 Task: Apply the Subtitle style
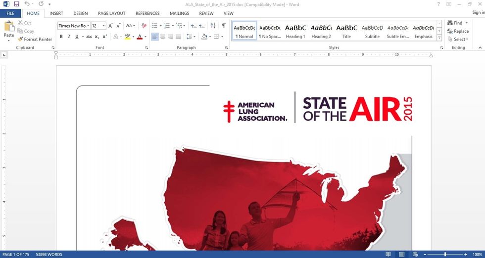(x=372, y=31)
